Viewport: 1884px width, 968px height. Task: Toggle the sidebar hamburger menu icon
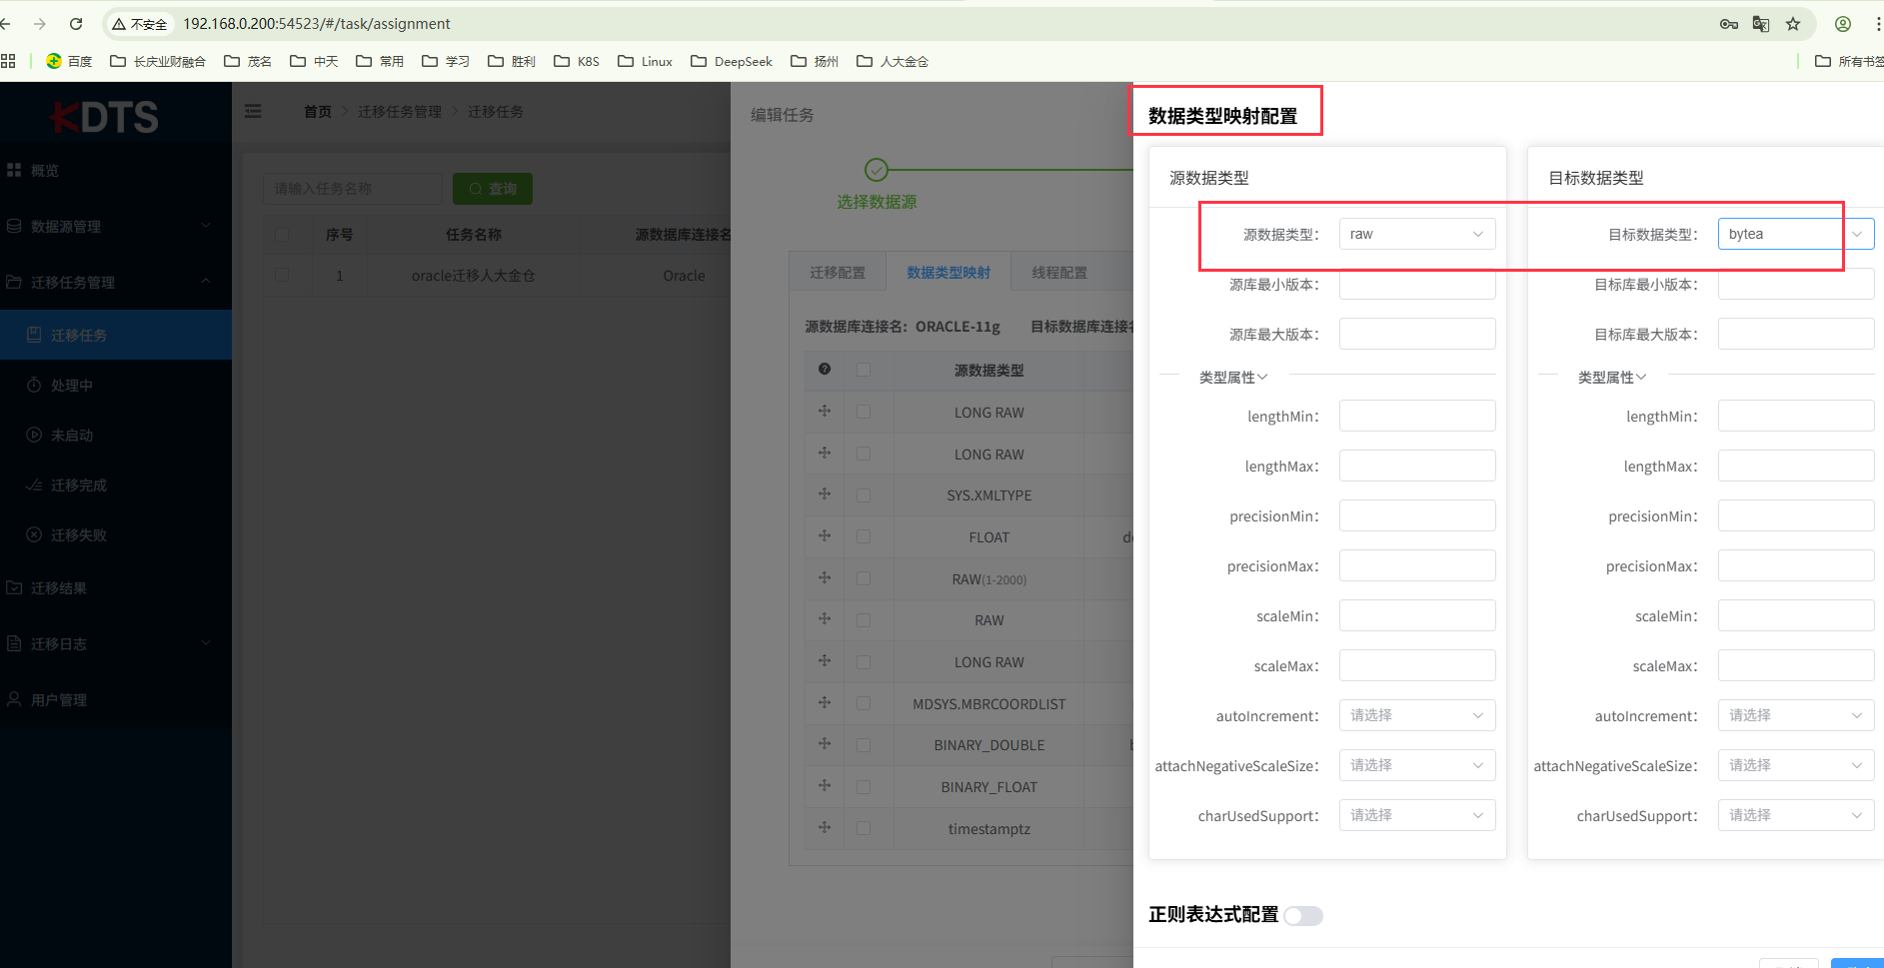tap(253, 111)
